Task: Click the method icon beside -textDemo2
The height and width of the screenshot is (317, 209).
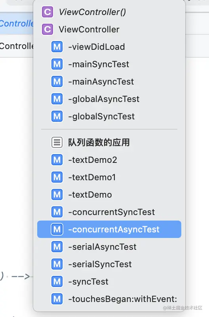Action: coord(57,160)
